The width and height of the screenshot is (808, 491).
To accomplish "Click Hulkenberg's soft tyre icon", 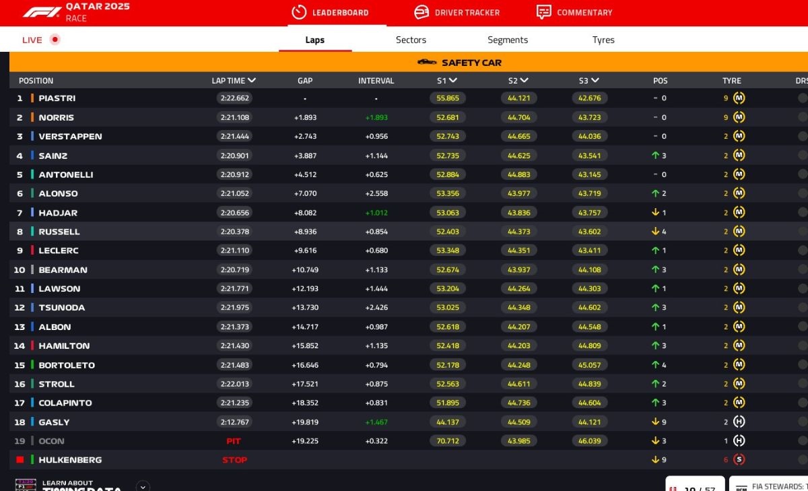I will (x=739, y=459).
